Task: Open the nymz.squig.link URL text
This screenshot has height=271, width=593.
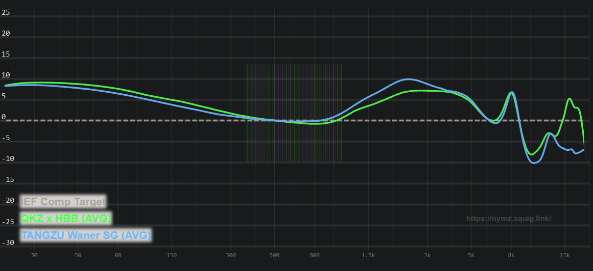Action: point(508,219)
